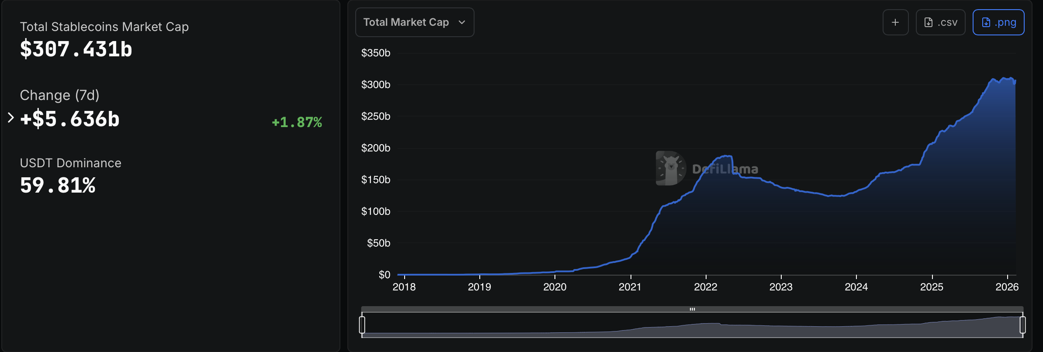
Task: Select the USDT Dominance stat panel
Action: [70, 175]
